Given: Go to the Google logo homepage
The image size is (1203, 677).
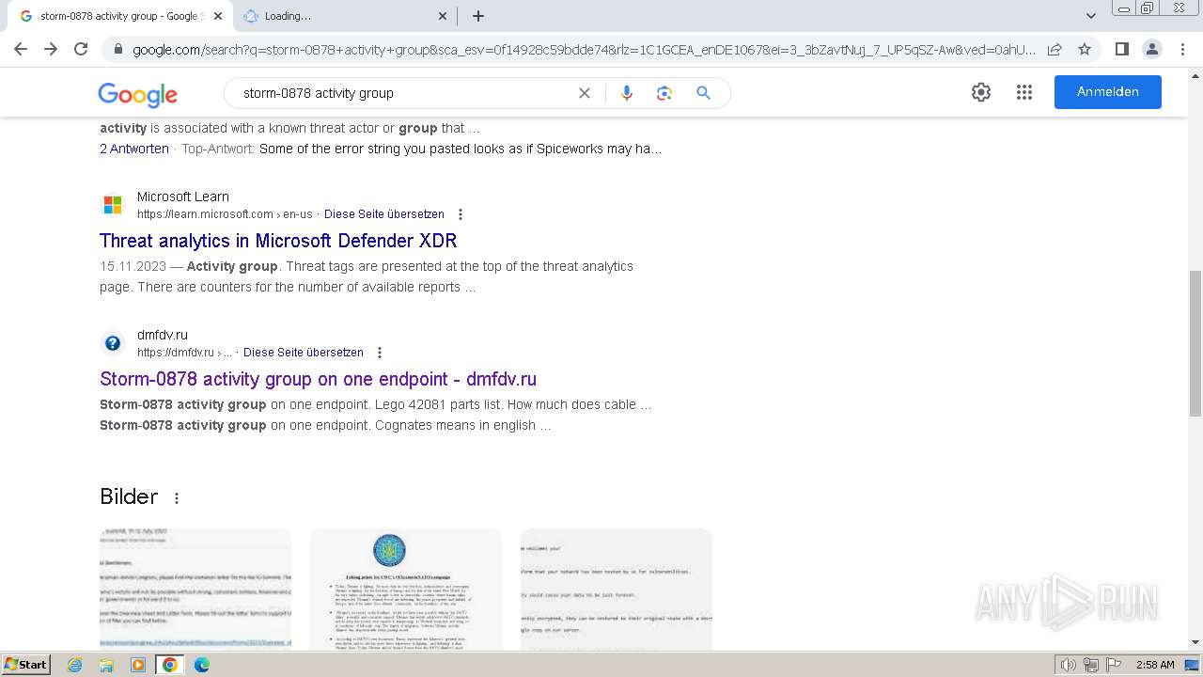Looking at the screenshot, I should [137, 94].
